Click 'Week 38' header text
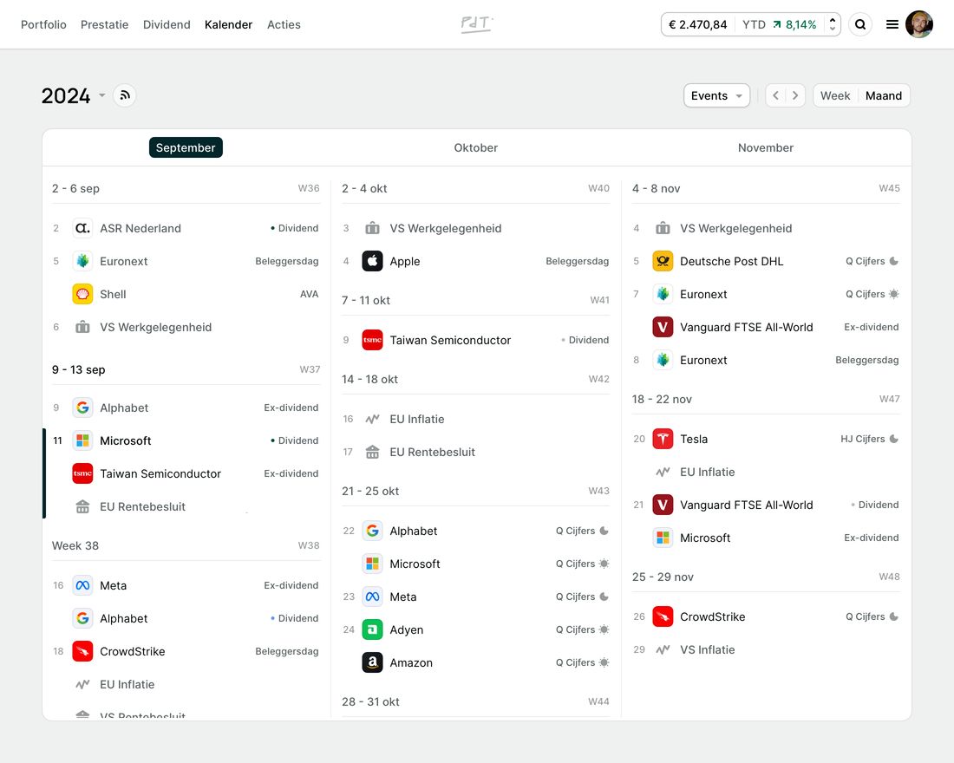 tap(75, 545)
